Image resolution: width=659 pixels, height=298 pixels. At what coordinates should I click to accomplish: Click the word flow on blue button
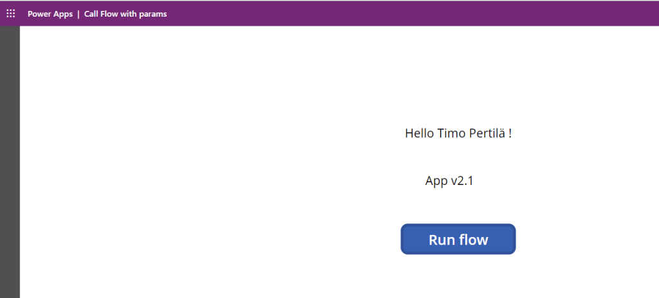click(x=474, y=240)
